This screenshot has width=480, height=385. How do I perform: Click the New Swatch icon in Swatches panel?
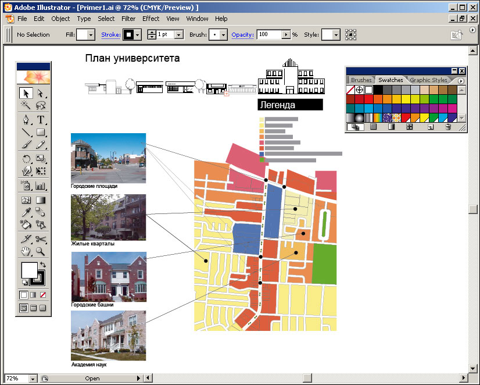tap(431, 127)
